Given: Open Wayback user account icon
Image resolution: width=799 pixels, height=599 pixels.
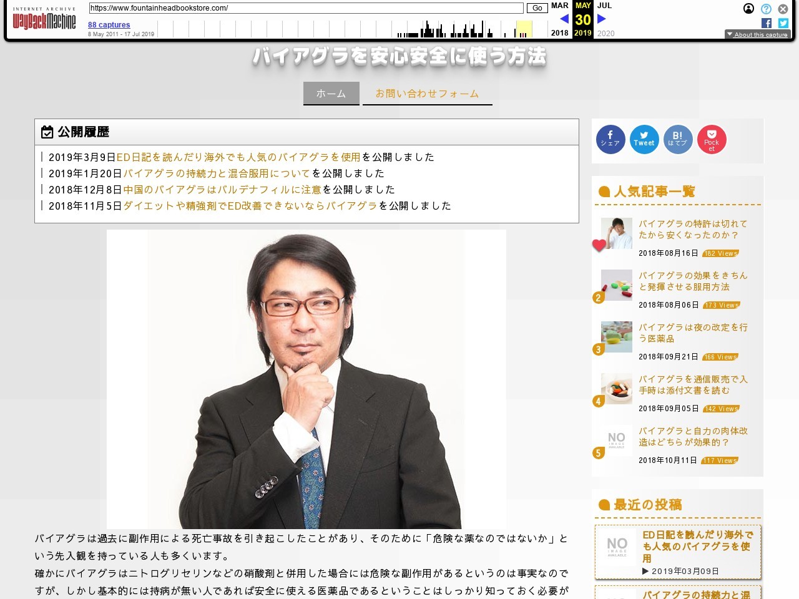Looking at the screenshot, I should point(748,9).
